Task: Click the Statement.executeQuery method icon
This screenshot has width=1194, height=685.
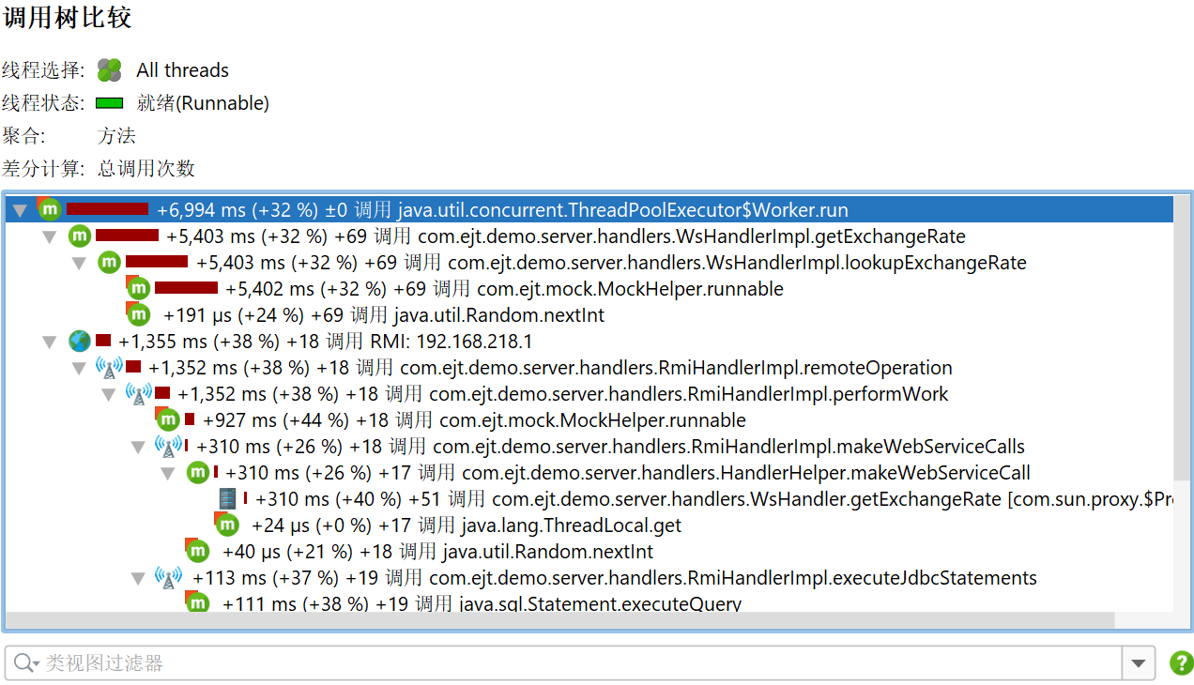Action: click(197, 602)
